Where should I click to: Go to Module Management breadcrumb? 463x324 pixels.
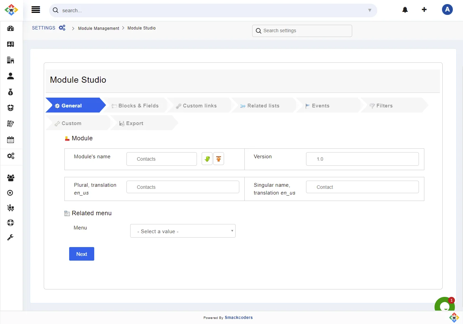[99, 28]
